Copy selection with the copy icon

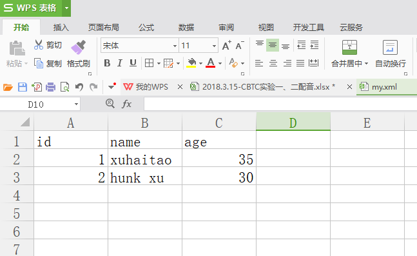click(39, 63)
